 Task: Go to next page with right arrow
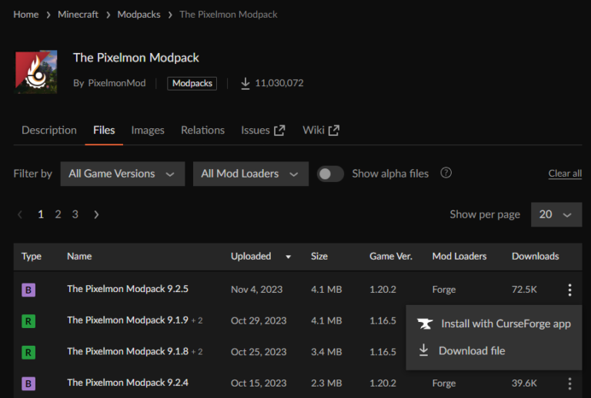(96, 214)
